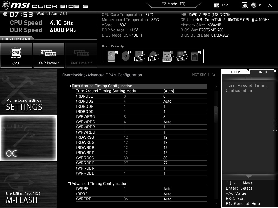This screenshot has width=278, height=208.
Task: Open the SETTINGS motherboard menu
Action: coord(28,92)
